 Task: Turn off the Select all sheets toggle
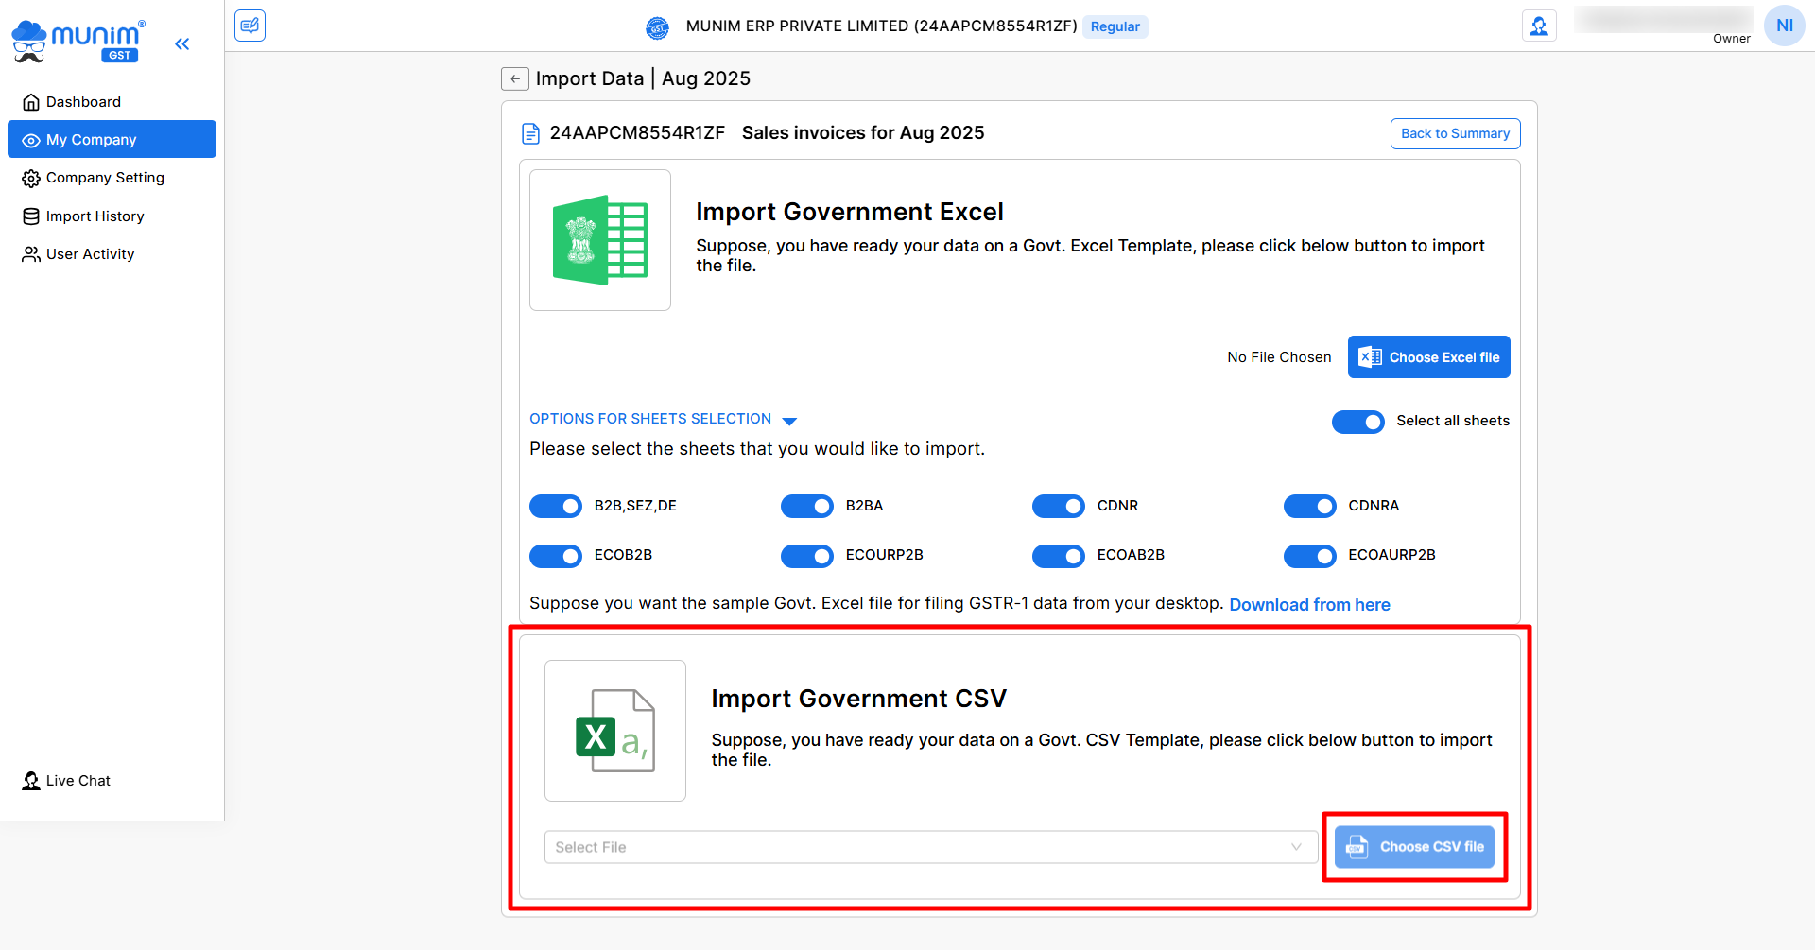[x=1357, y=422]
